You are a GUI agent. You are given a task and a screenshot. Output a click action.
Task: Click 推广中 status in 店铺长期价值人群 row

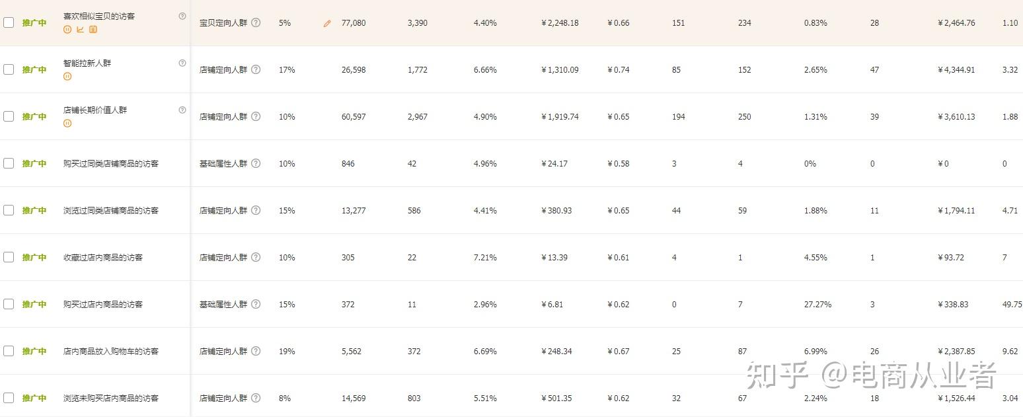tap(34, 117)
